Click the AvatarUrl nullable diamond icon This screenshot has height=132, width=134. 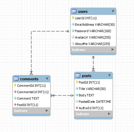point(73,37)
